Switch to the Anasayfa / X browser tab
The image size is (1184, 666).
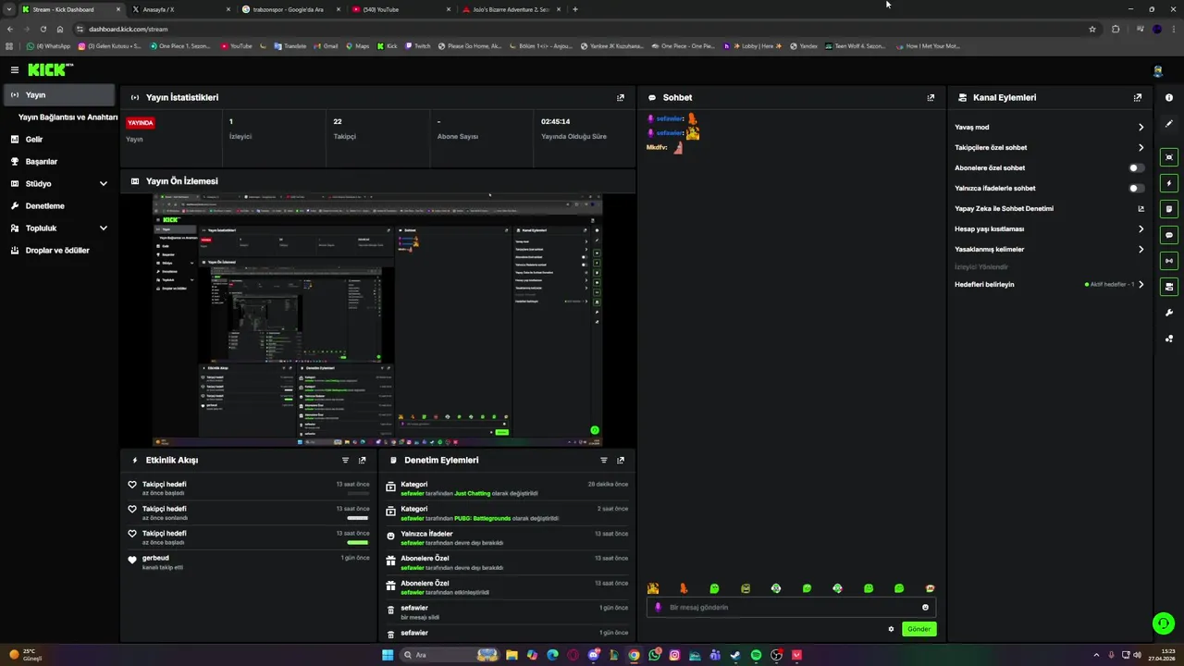point(180,9)
